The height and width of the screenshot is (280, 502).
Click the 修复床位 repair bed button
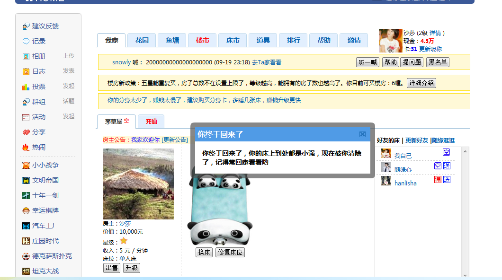[230, 252]
